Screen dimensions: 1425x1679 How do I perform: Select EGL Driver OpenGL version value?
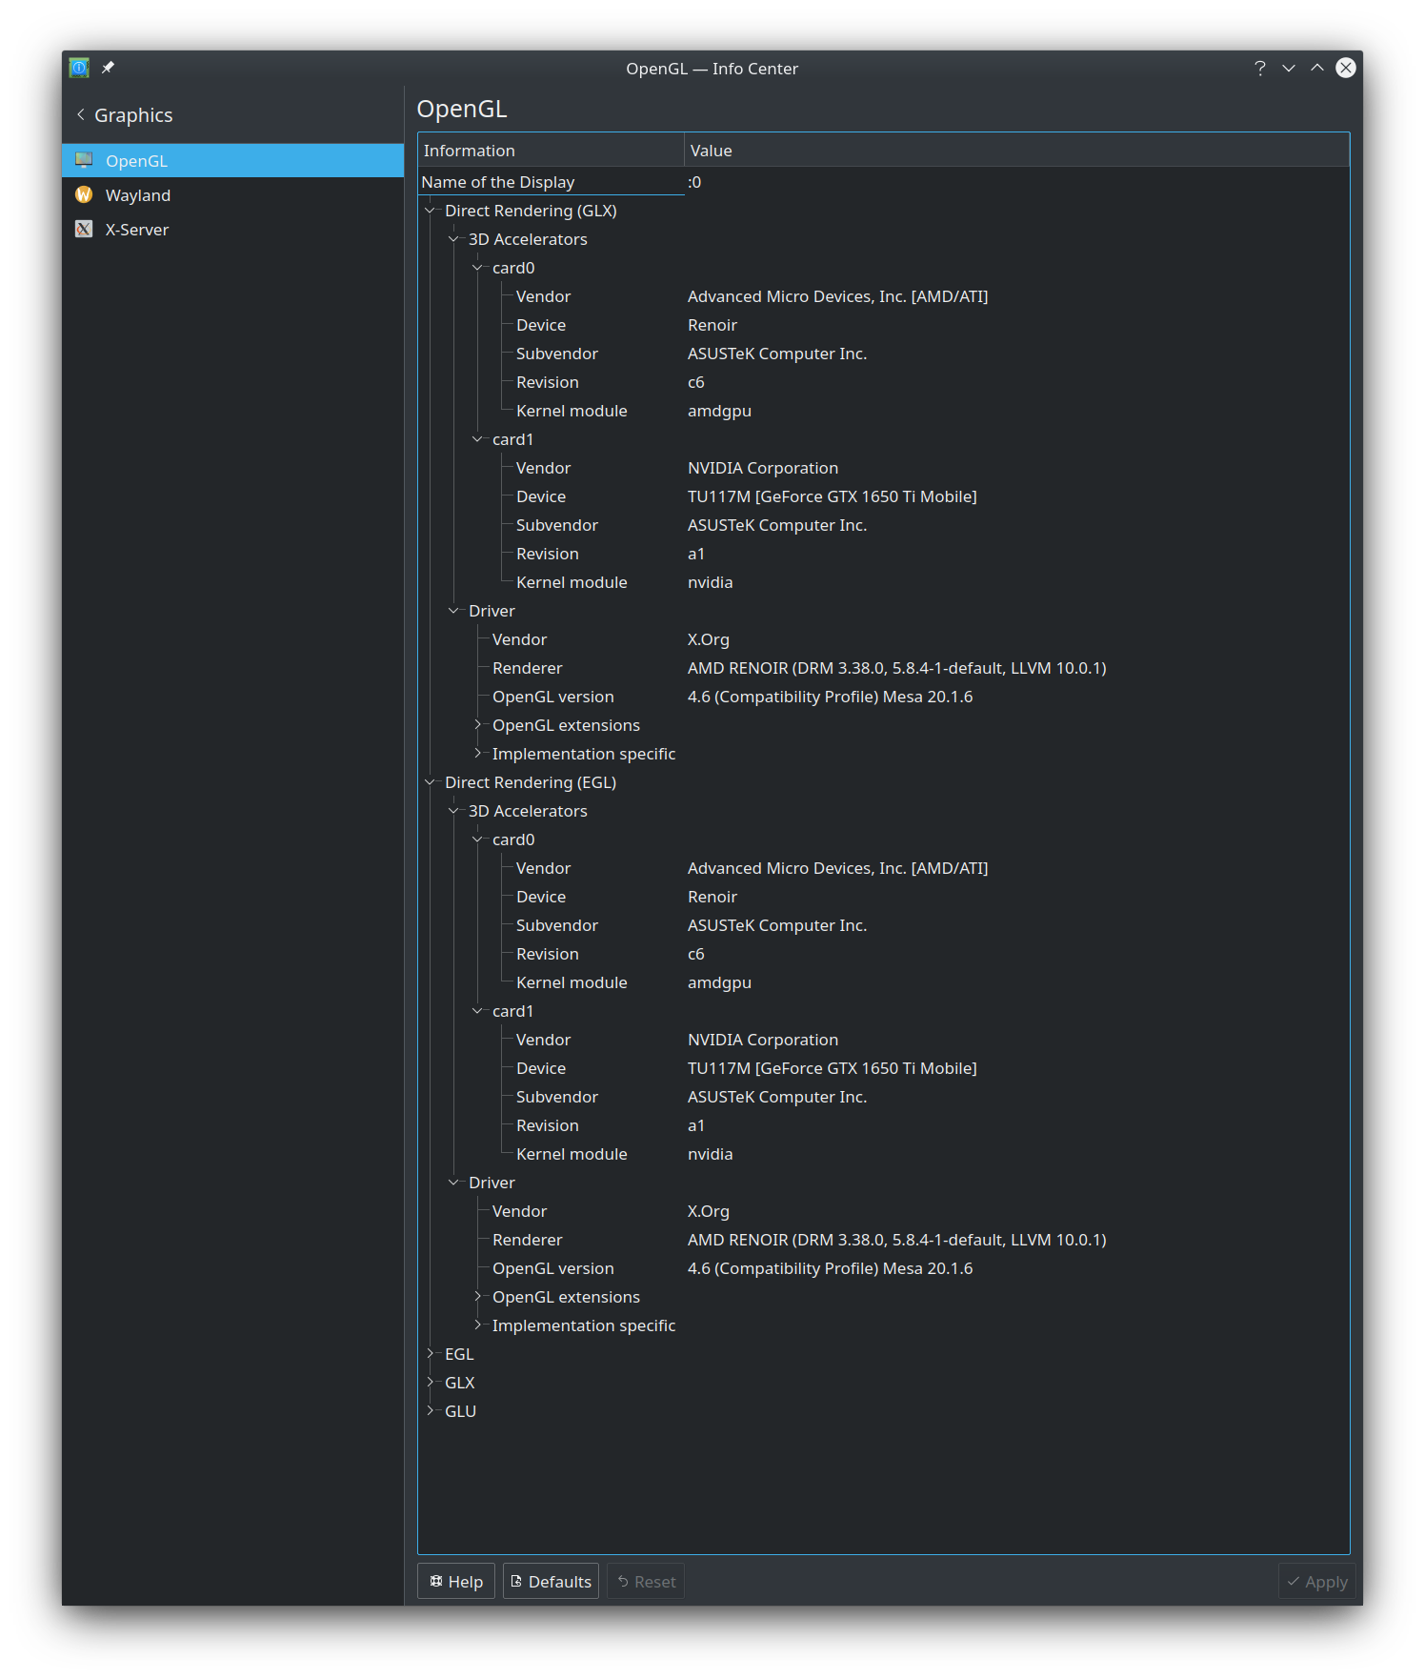830,1268
